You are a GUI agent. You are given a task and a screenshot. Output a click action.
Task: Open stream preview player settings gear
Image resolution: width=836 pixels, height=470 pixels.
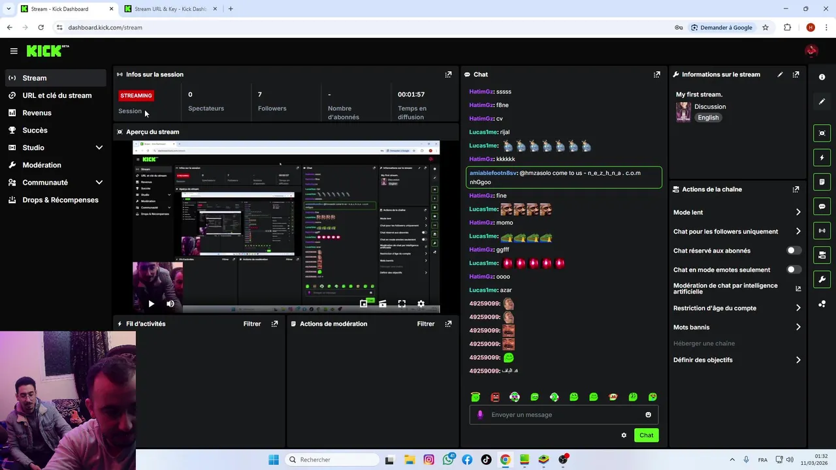pos(421,304)
